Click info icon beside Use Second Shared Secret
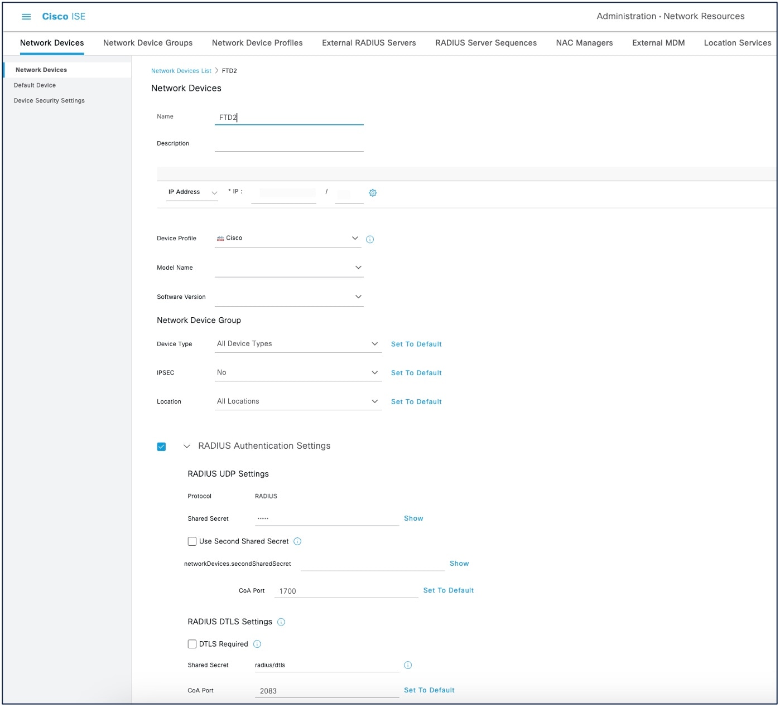Screen dimensions: 780x708 pos(297,542)
